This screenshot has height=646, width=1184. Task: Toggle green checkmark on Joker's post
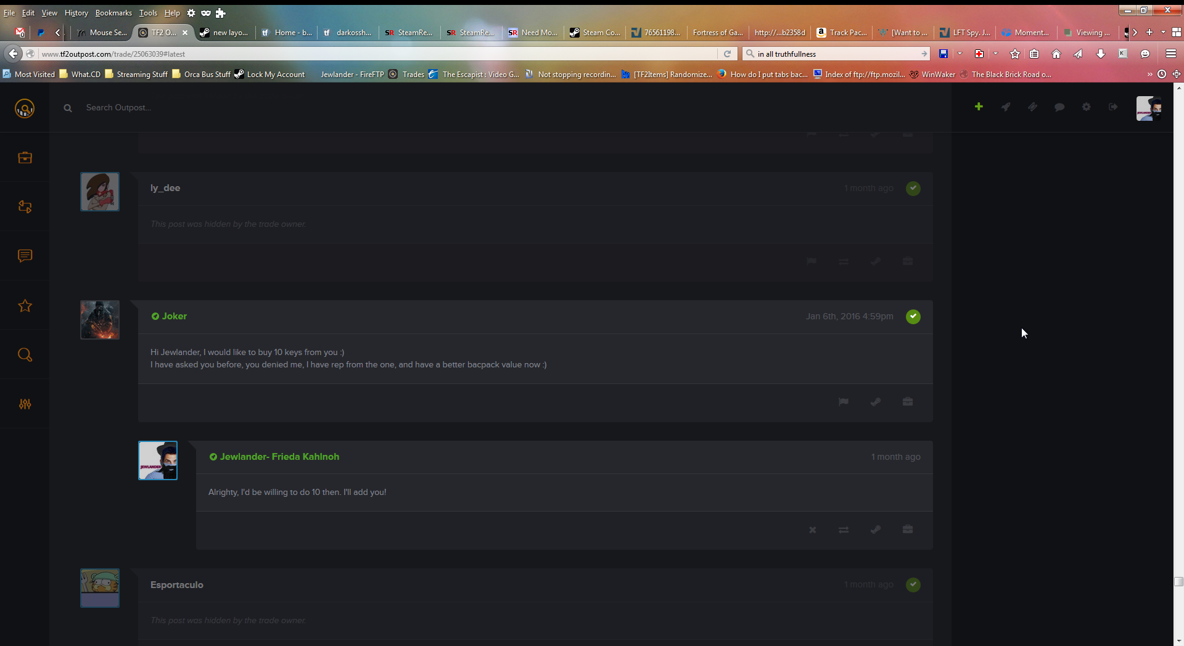(913, 316)
